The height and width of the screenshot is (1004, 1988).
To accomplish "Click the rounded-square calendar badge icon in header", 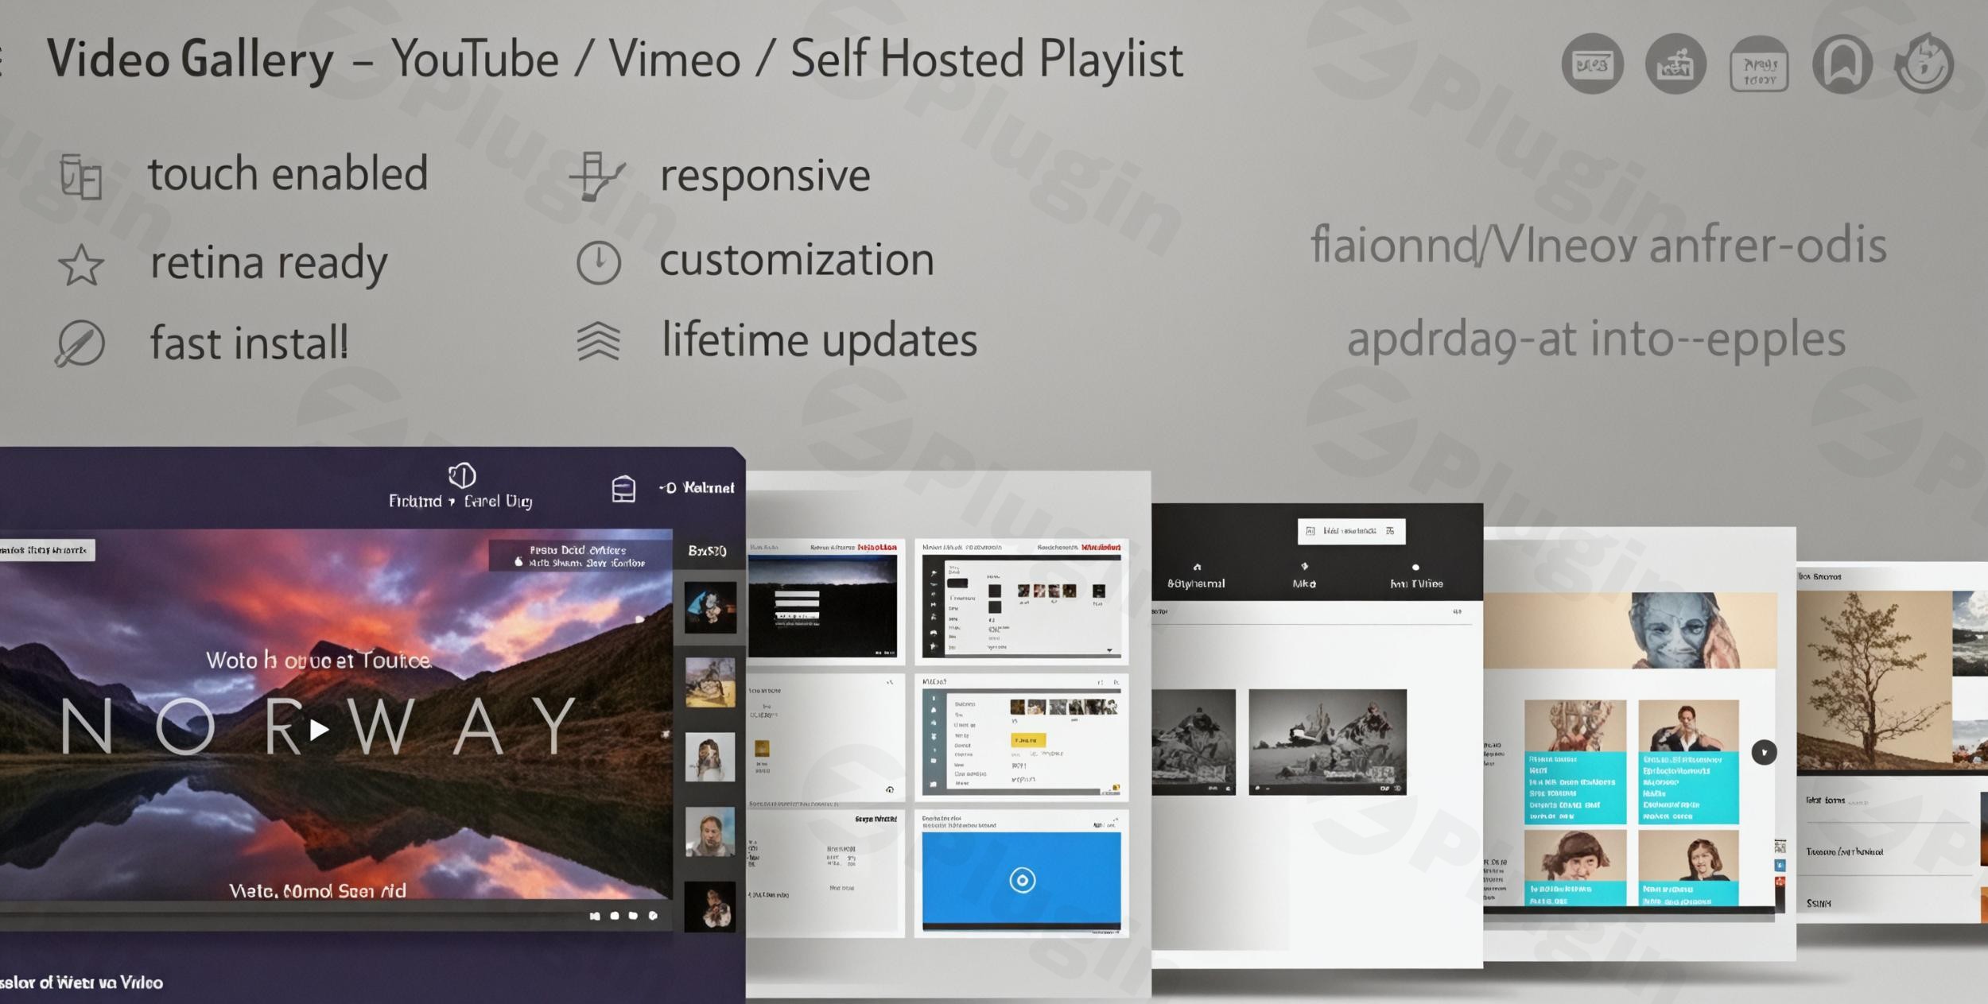I will (1759, 64).
